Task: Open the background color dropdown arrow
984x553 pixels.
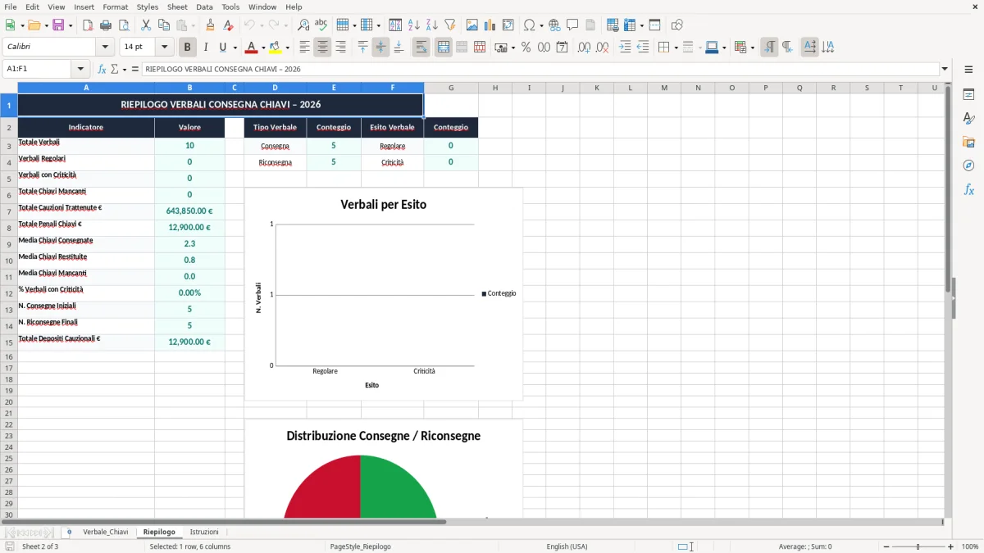Action: click(288, 48)
